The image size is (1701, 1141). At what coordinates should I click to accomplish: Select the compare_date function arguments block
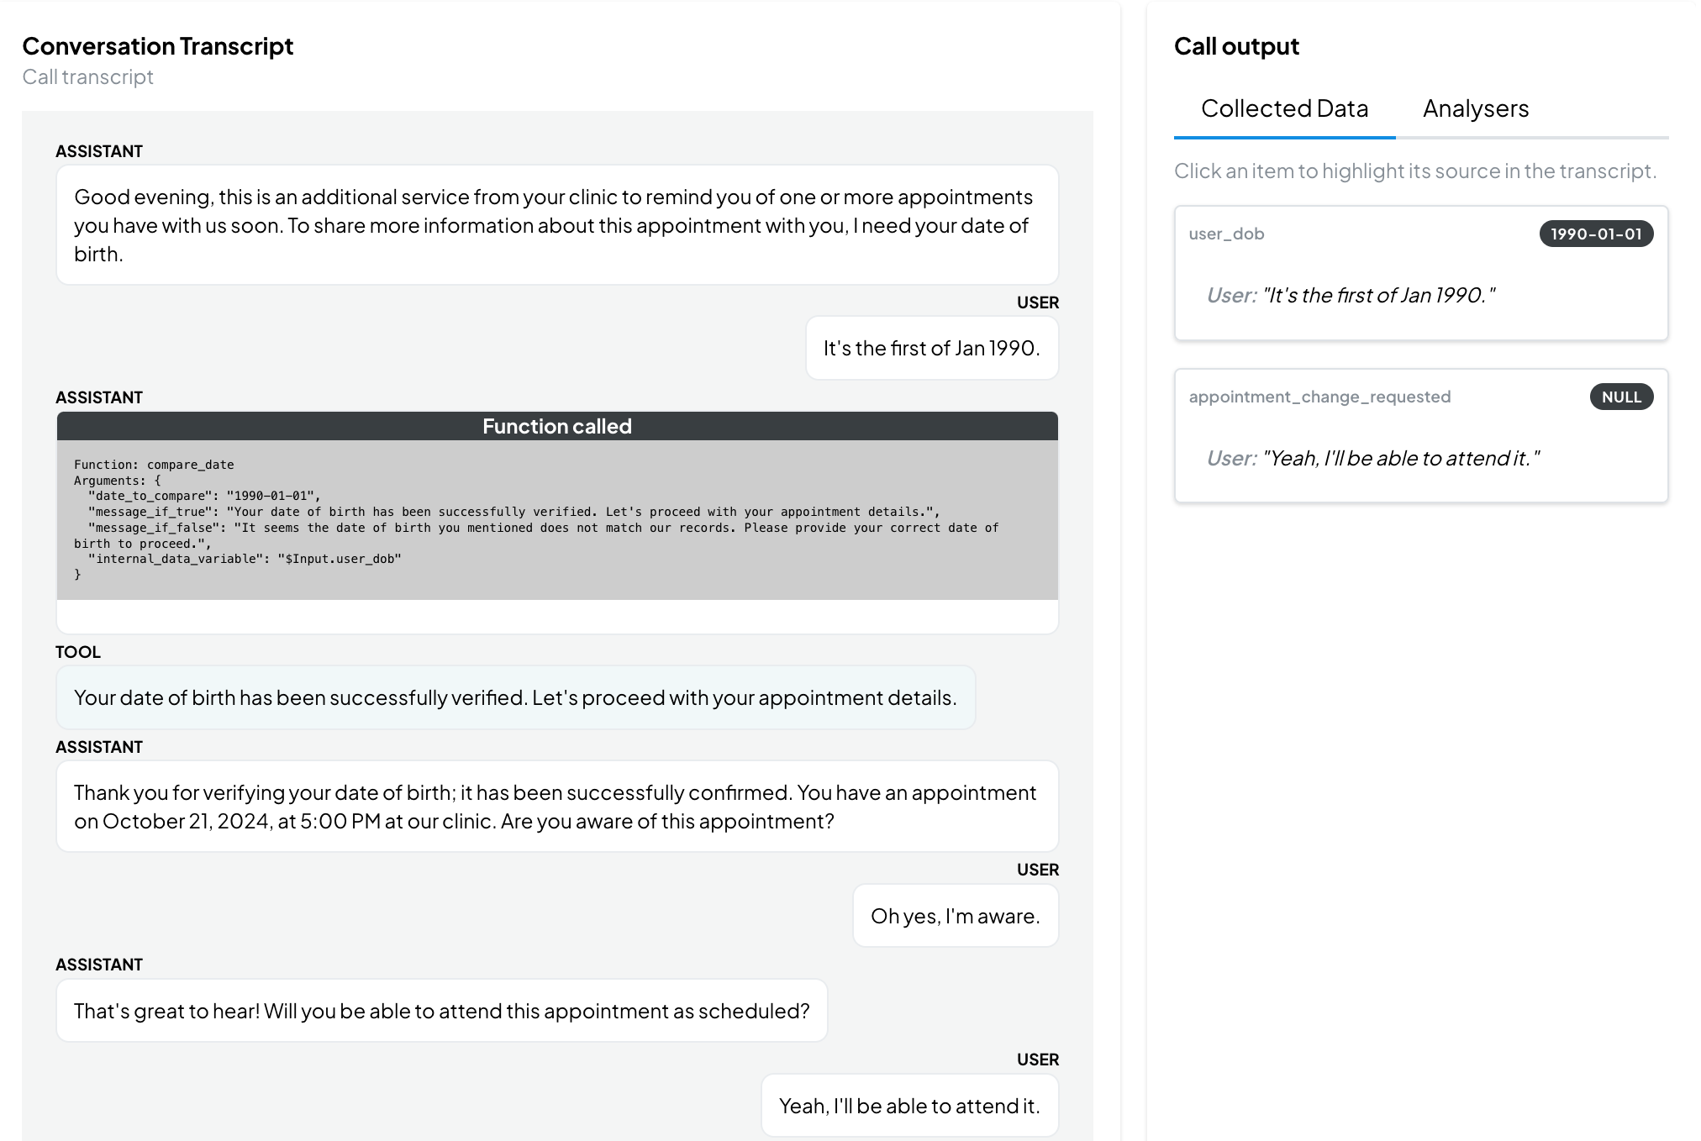(557, 519)
